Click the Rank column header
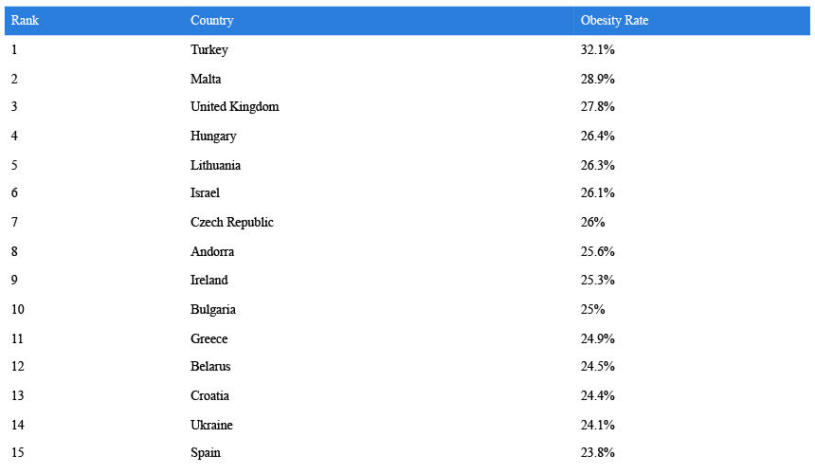This screenshot has height=474, width=815. (25, 21)
